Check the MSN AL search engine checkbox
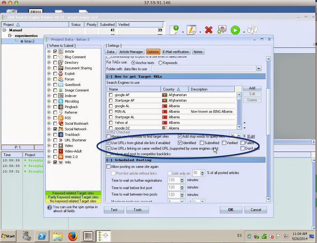The width and height of the screenshot is (317, 243). [x=111, y=111]
